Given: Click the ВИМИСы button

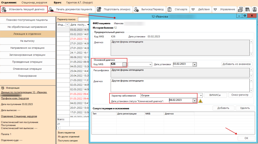Looking at the screenshot, I should click(215, 95).
